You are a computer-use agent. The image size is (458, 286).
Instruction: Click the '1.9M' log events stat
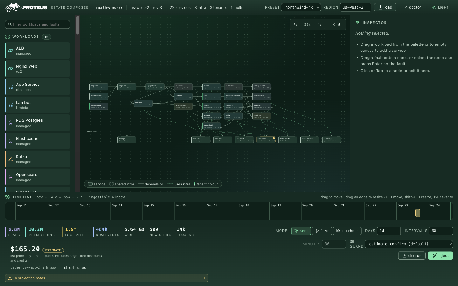[x=71, y=229]
